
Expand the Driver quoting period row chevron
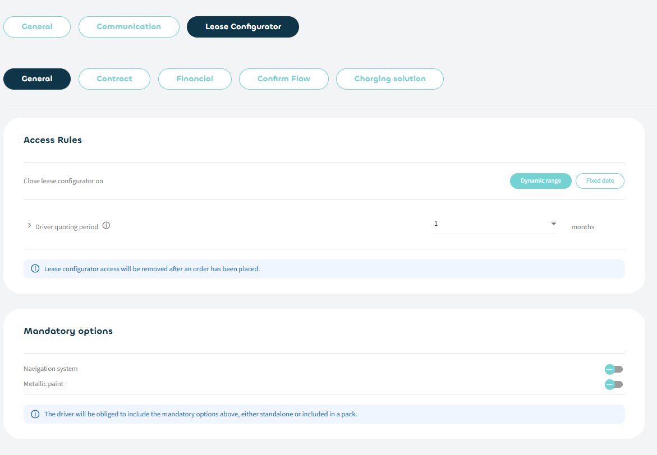(29, 226)
